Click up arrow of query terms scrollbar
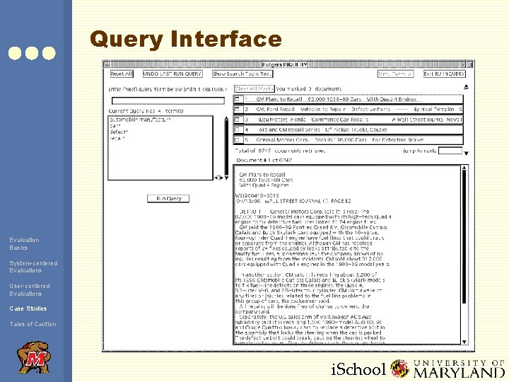509x382 pixels. (x=226, y=119)
